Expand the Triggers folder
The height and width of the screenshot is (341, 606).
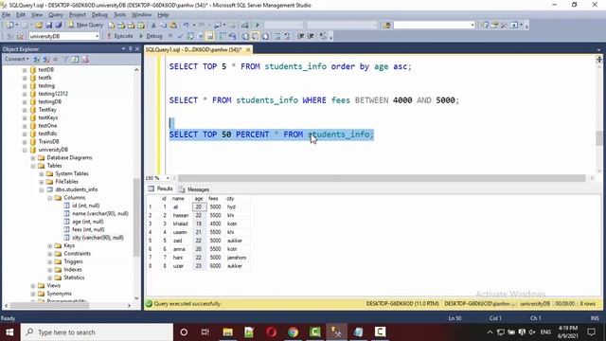click(50, 261)
